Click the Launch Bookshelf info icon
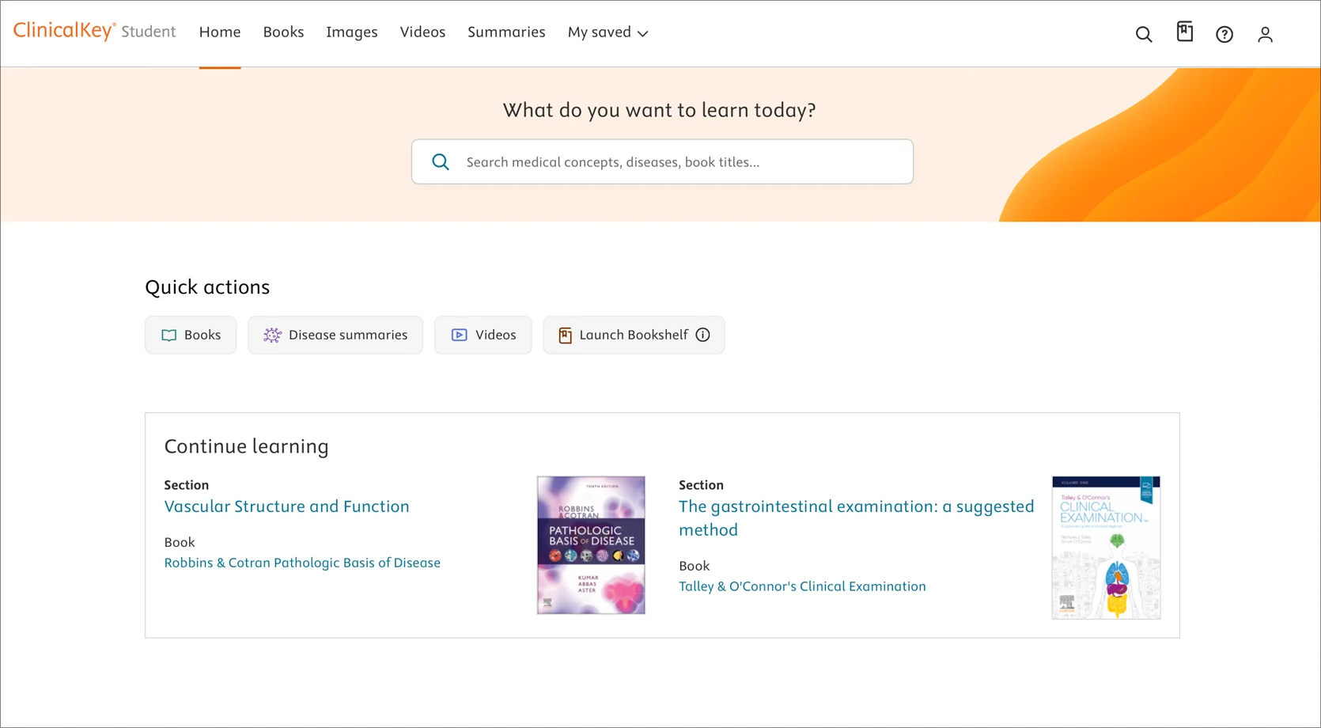 coord(702,335)
